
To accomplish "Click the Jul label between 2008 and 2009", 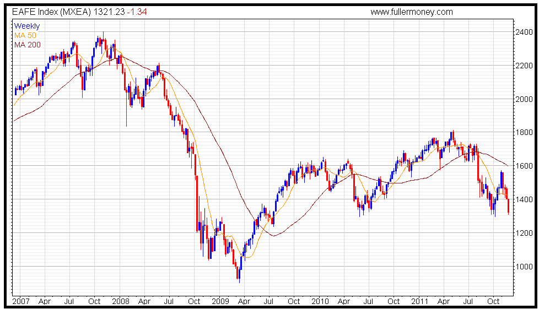I will pos(169,301).
